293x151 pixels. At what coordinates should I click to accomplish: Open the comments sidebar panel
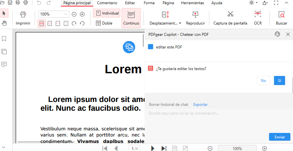click(4, 65)
